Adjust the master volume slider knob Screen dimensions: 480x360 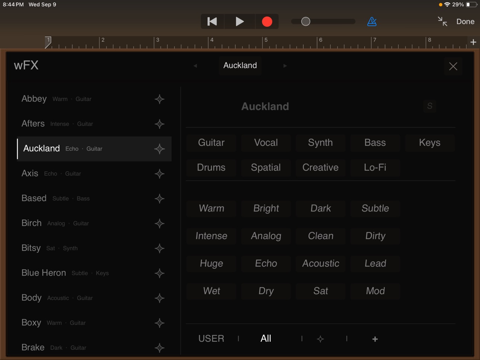(x=305, y=22)
